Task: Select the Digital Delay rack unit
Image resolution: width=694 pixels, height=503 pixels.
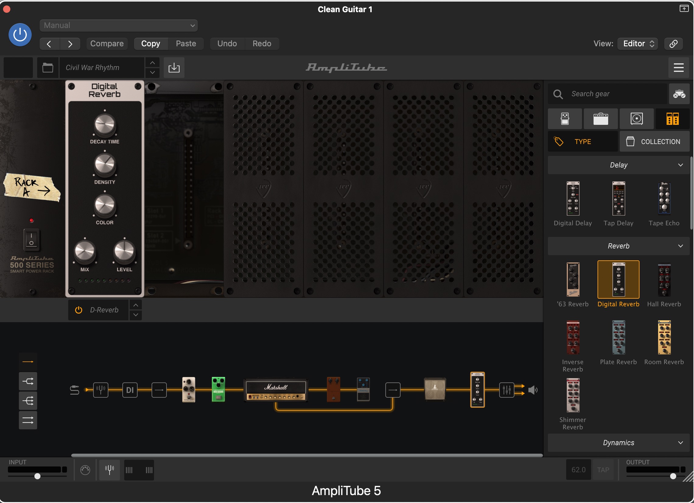Action: coord(573,204)
